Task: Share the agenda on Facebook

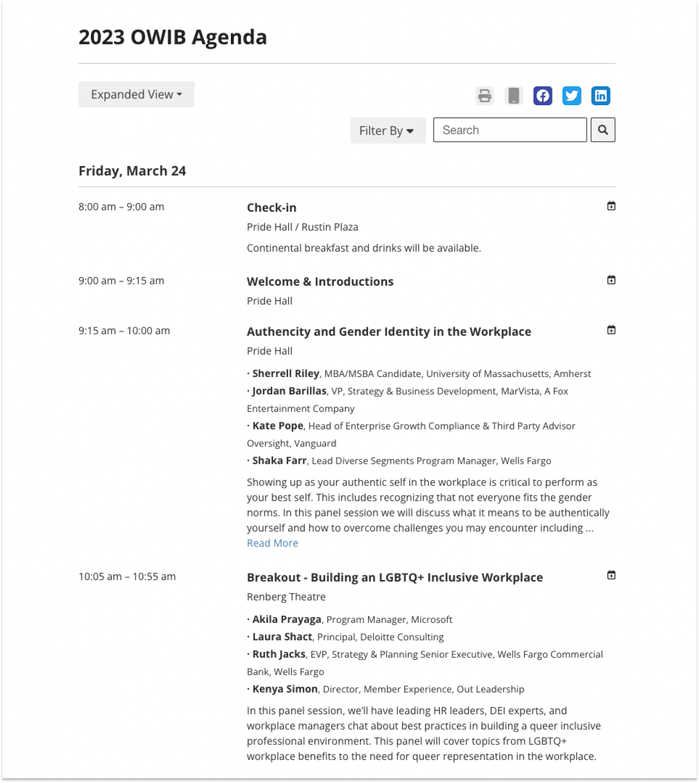Action: click(543, 95)
